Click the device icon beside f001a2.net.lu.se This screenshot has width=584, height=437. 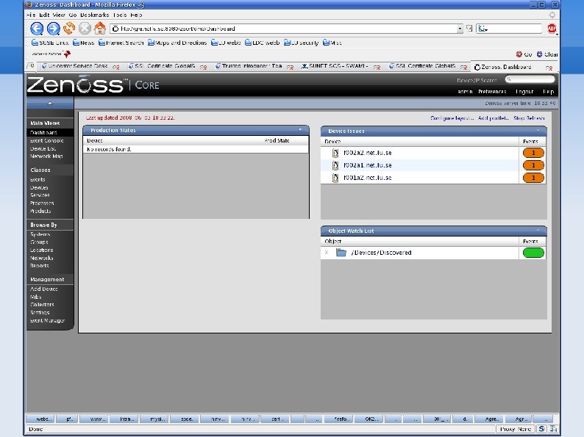335,178
